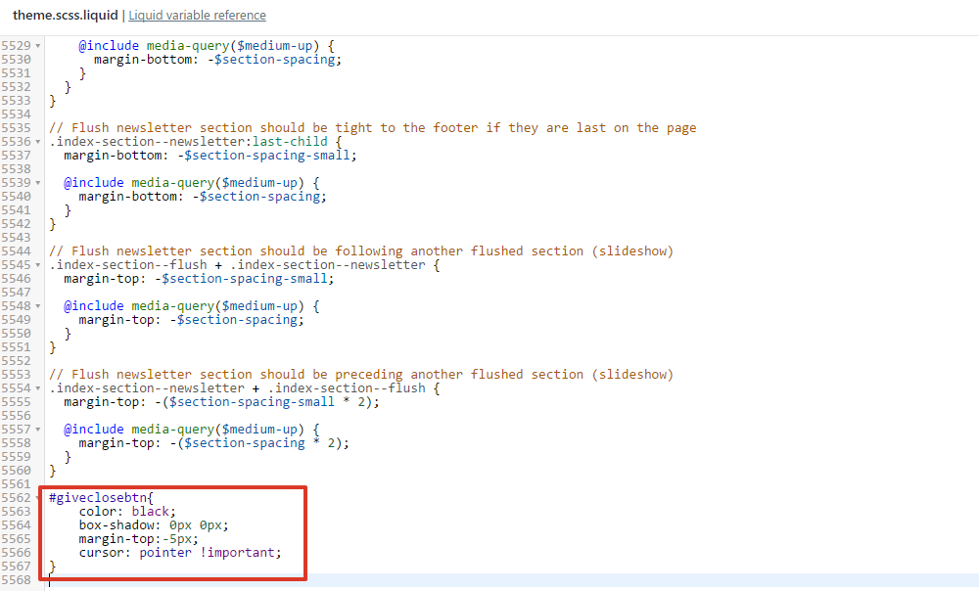Click 'margin-top: -($section-spacing-small * 2);' line

click(x=221, y=401)
